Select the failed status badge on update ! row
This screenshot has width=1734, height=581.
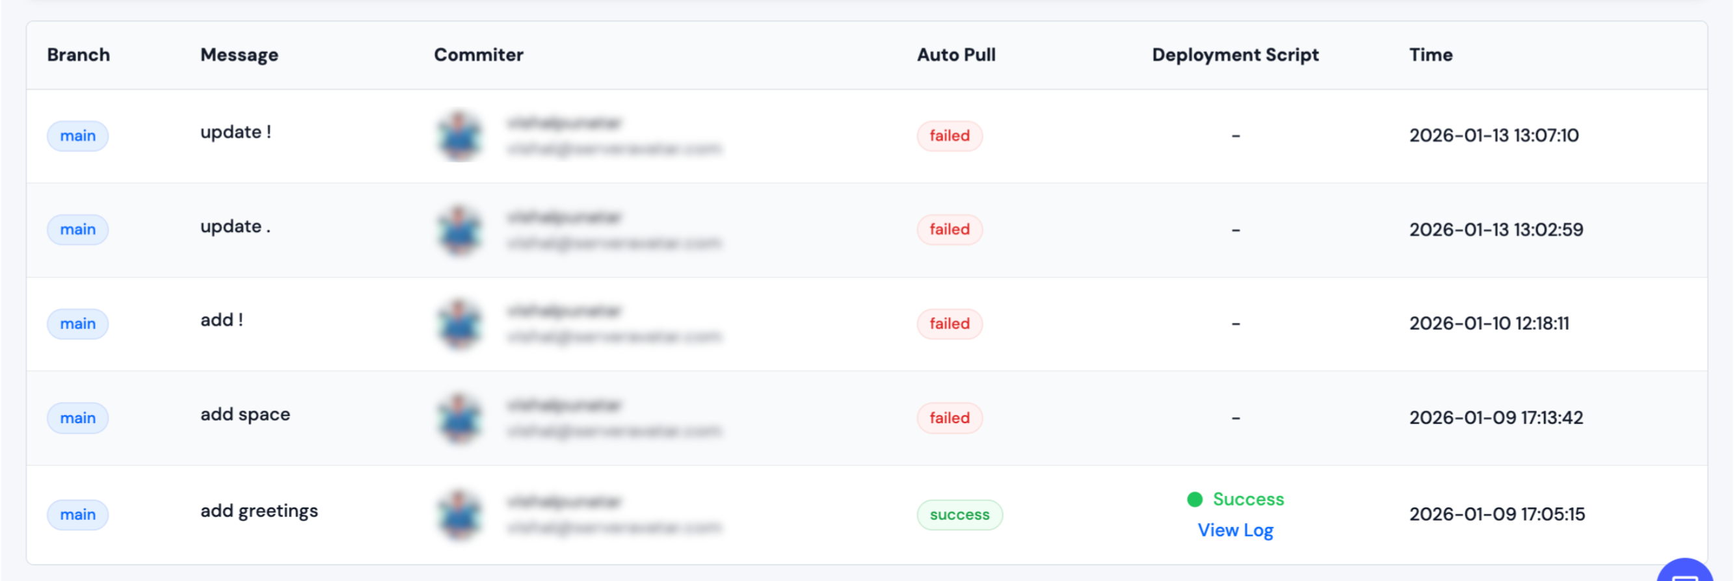[x=949, y=135]
